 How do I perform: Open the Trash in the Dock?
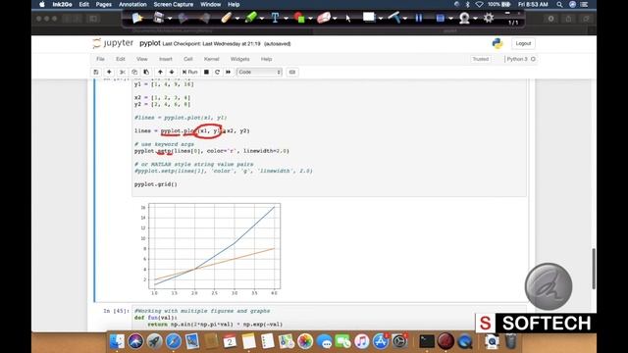[510, 341]
